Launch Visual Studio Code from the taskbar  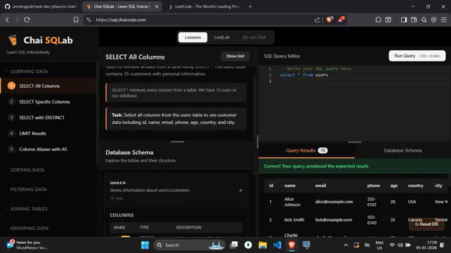(x=277, y=245)
